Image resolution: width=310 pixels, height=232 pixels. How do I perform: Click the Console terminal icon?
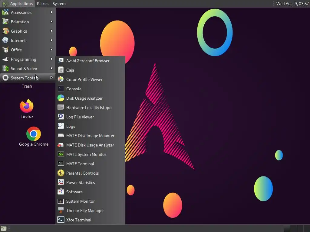(61, 89)
